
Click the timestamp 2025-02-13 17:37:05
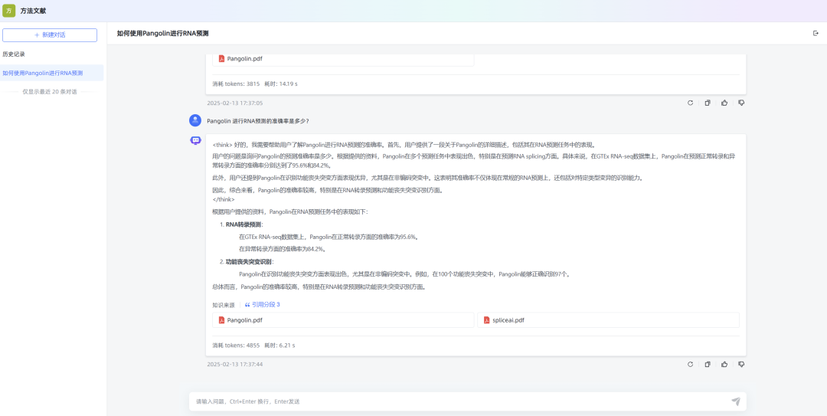pos(235,103)
